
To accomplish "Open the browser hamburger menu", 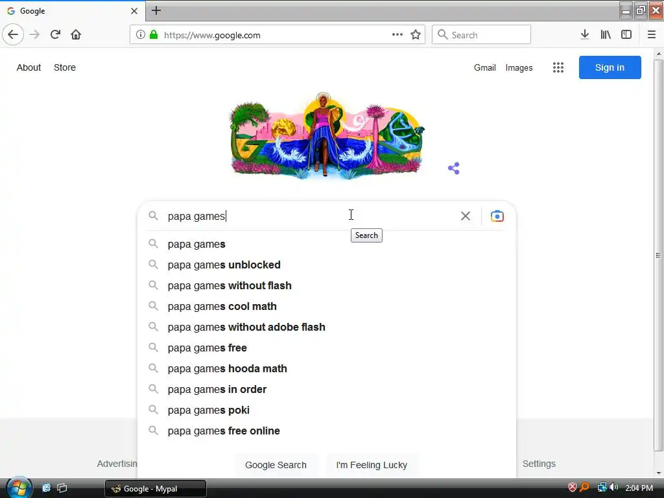I will pos(652,35).
